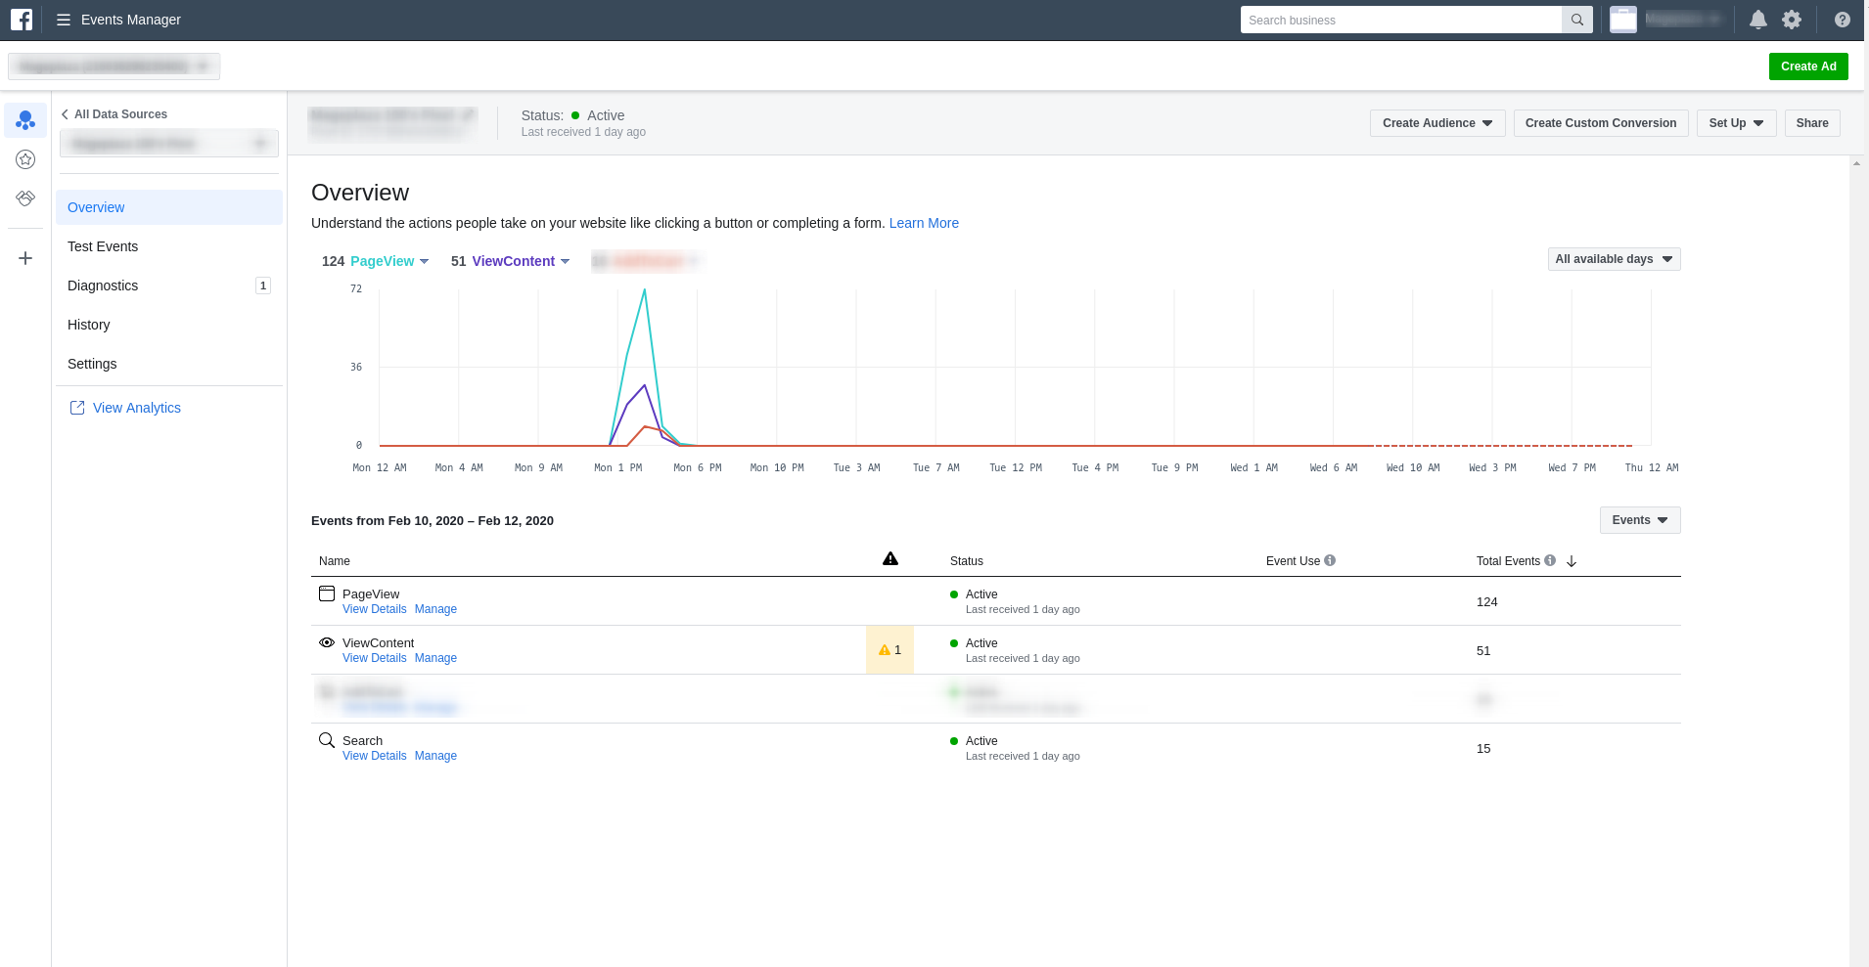This screenshot has width=1869, height=967.
Task: Click View Details under PageView
Action: pyautogui.click(x=374, y=609)
